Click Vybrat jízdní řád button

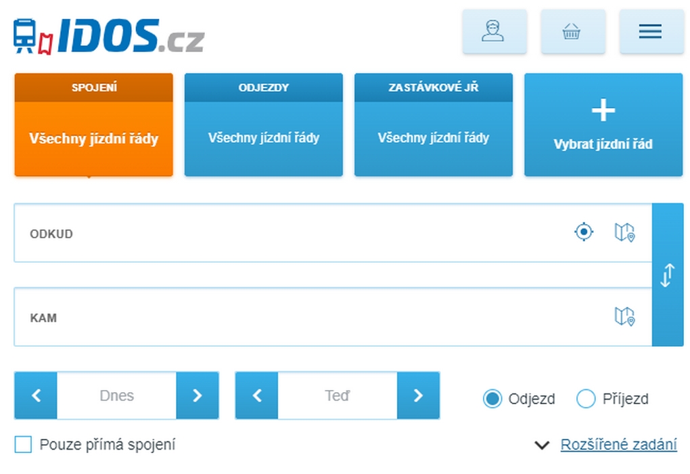point(603,125)
